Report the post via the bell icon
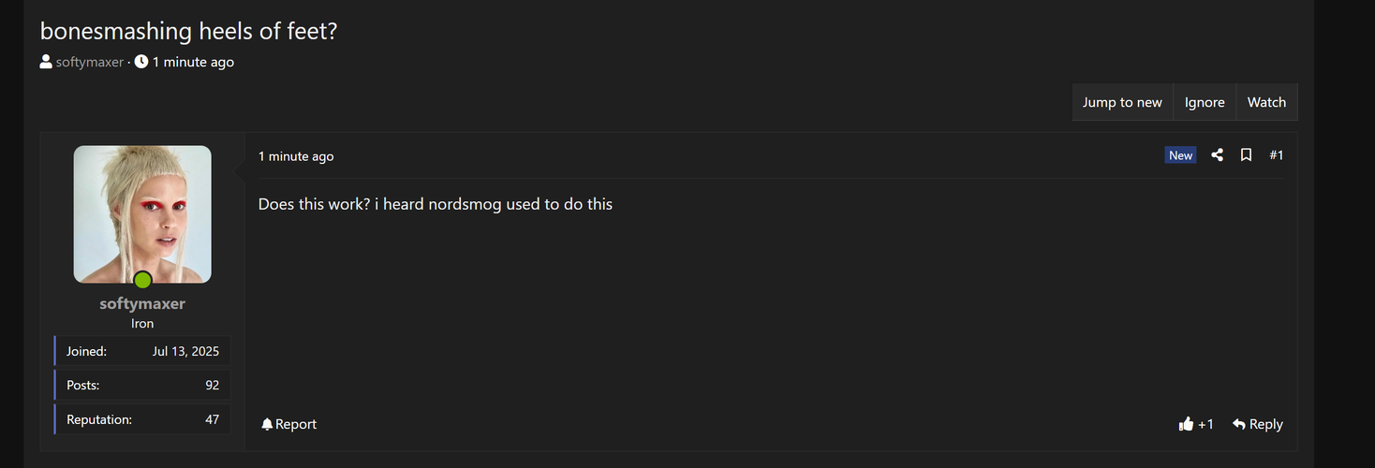This screenshot has width=1375, height=468. 288,424
